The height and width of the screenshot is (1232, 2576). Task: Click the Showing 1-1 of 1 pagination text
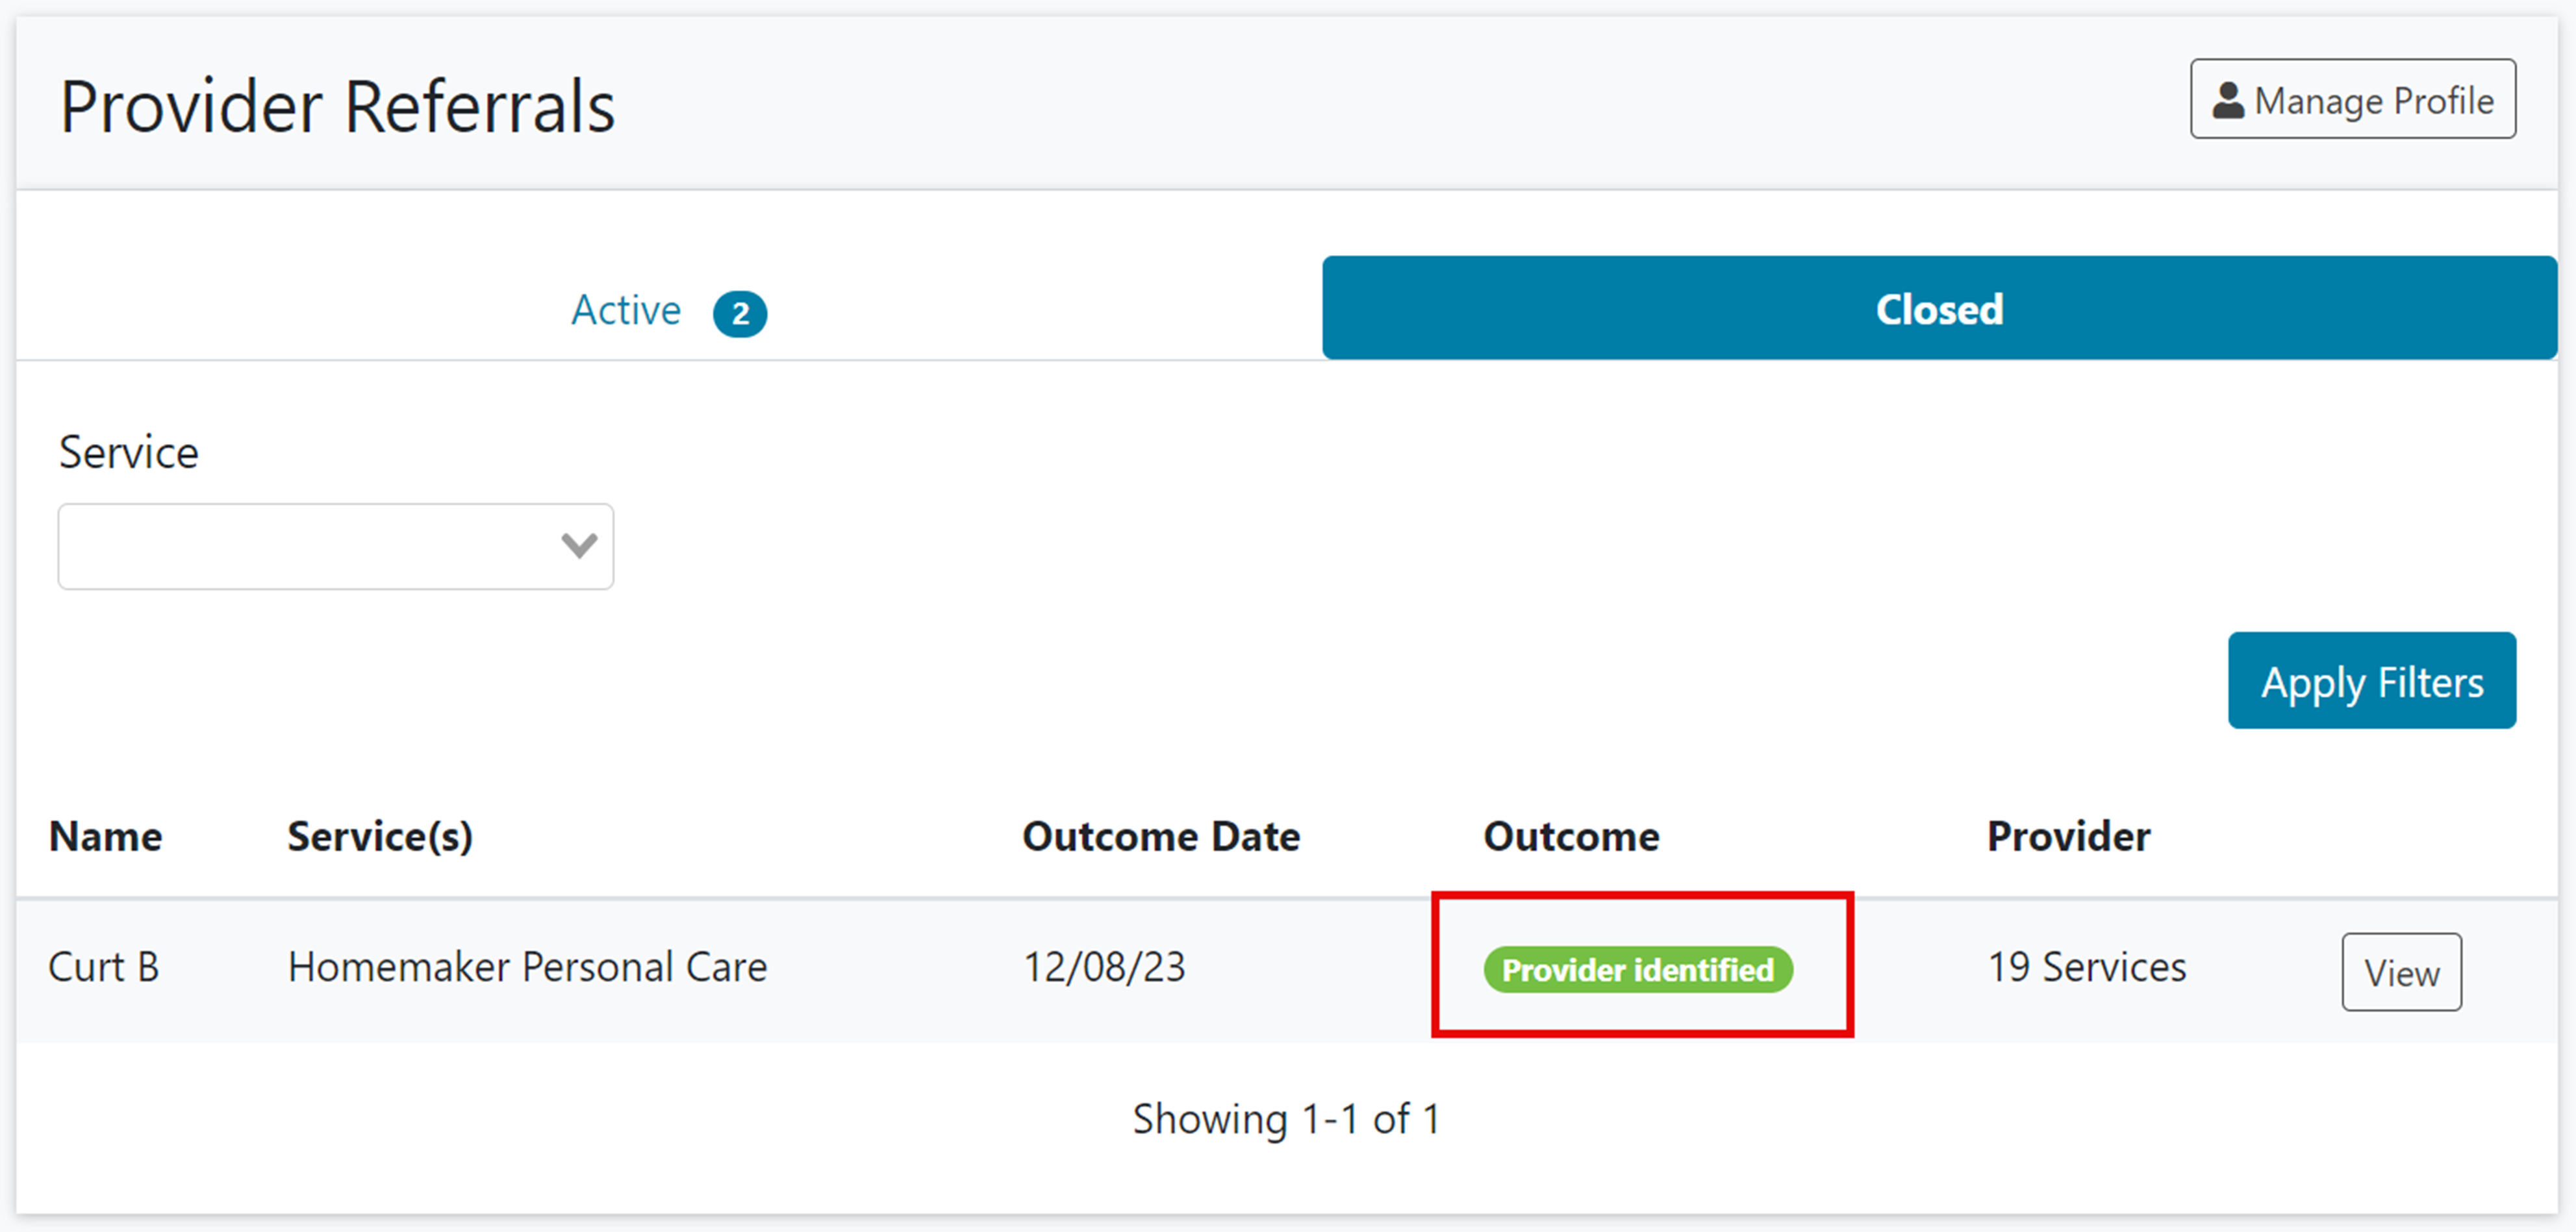pos(1286,1119)
